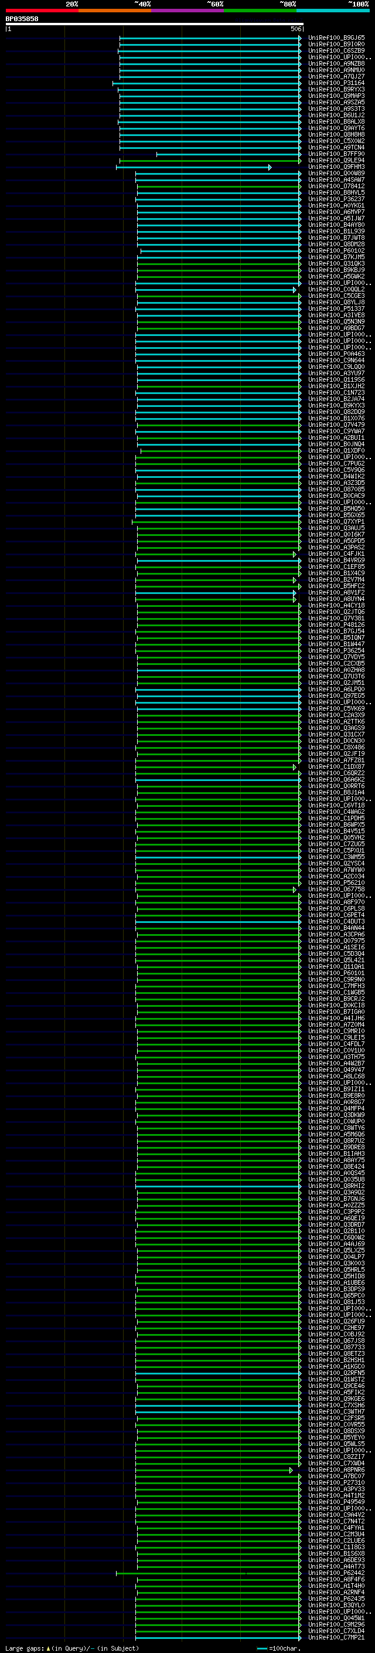The image size is (375, 1653).
Task: Select the UniRef100_P49549 label
Action: pos(336,1502)
